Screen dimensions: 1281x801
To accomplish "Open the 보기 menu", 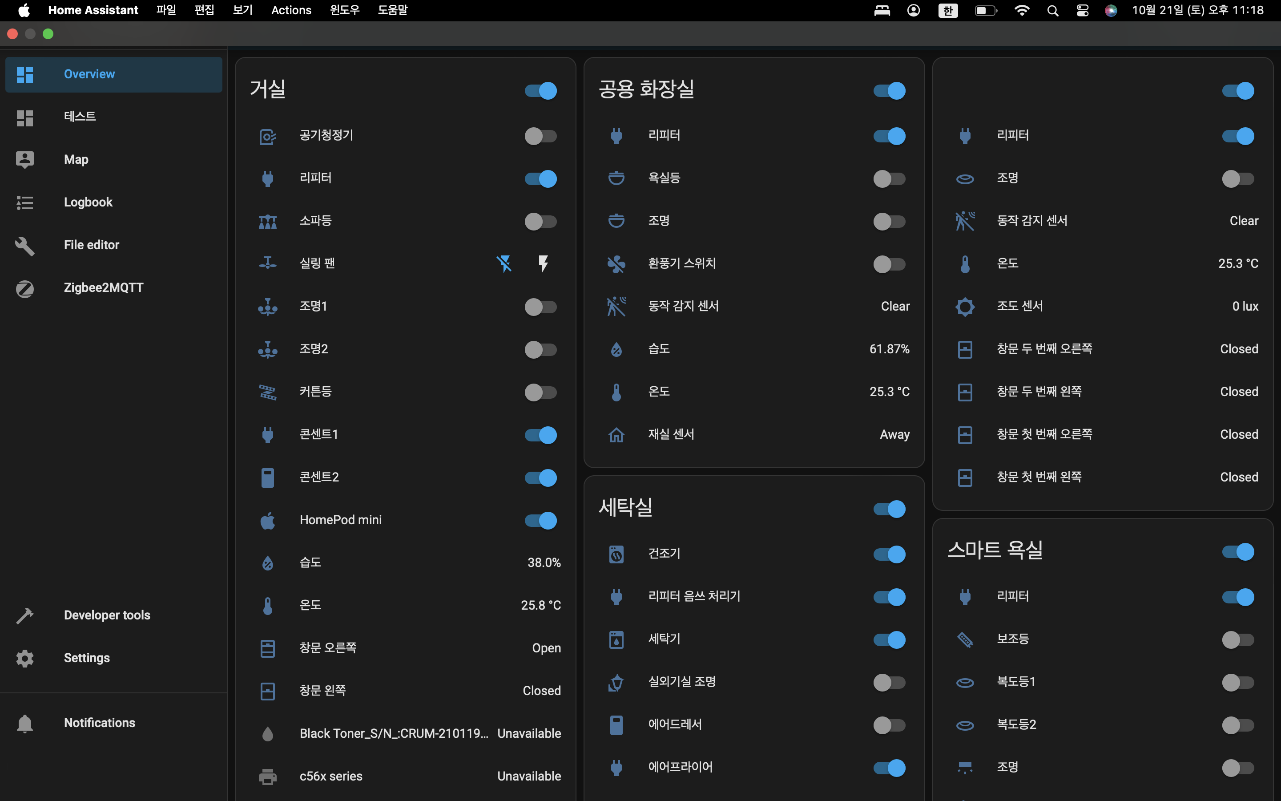I will tap(242, 10).
